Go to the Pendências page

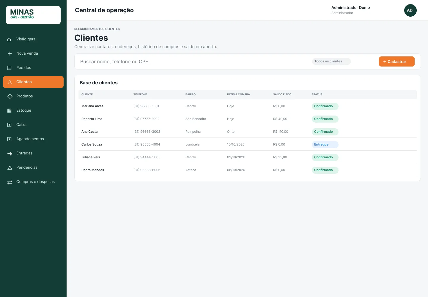tap(33, 168)
